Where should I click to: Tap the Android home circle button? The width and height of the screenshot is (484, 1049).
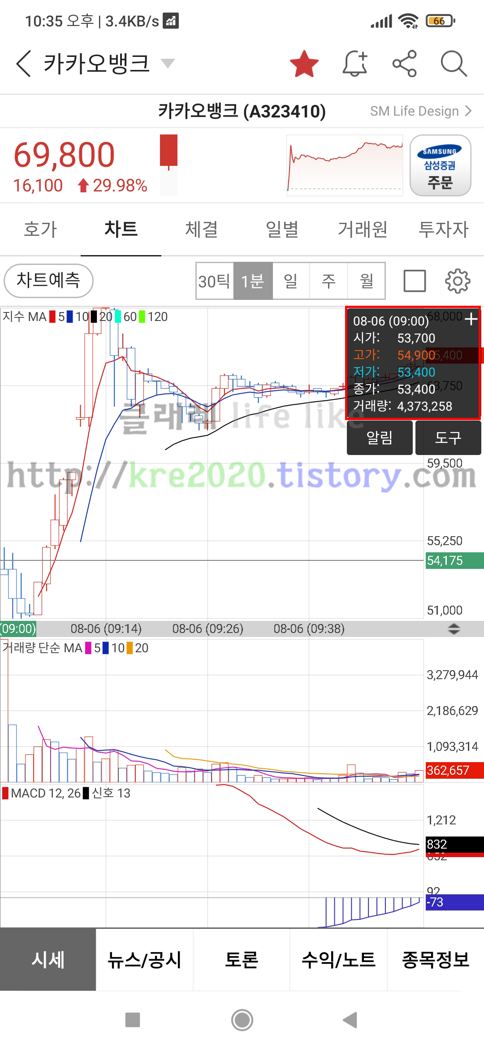pyautogui.click(x=242, y=1020)
